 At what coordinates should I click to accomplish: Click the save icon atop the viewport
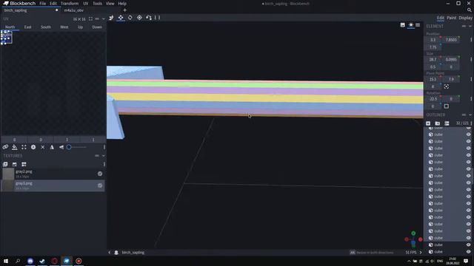403,25
